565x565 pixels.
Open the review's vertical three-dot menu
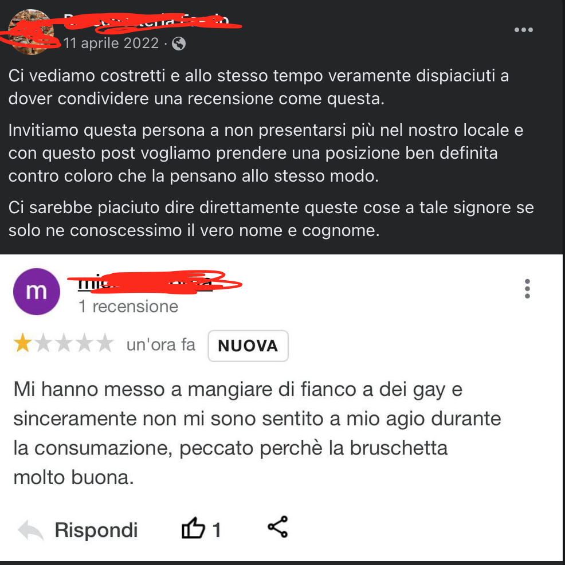[x=527, y=289]
